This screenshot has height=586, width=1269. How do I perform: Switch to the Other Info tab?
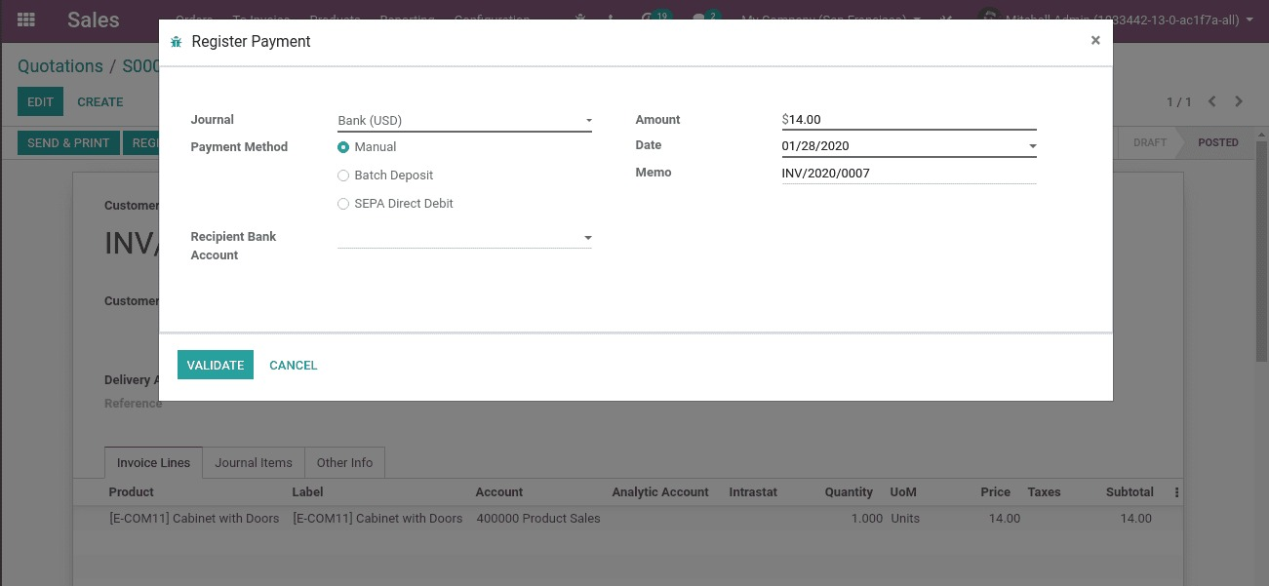(x=344, y=463)
